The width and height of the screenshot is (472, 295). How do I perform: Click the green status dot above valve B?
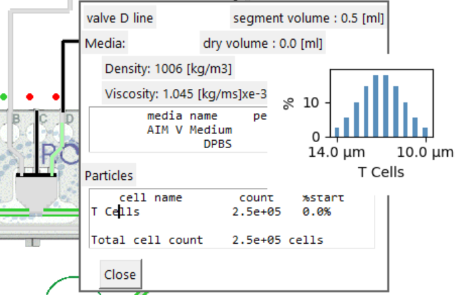[x=3, y=96]
